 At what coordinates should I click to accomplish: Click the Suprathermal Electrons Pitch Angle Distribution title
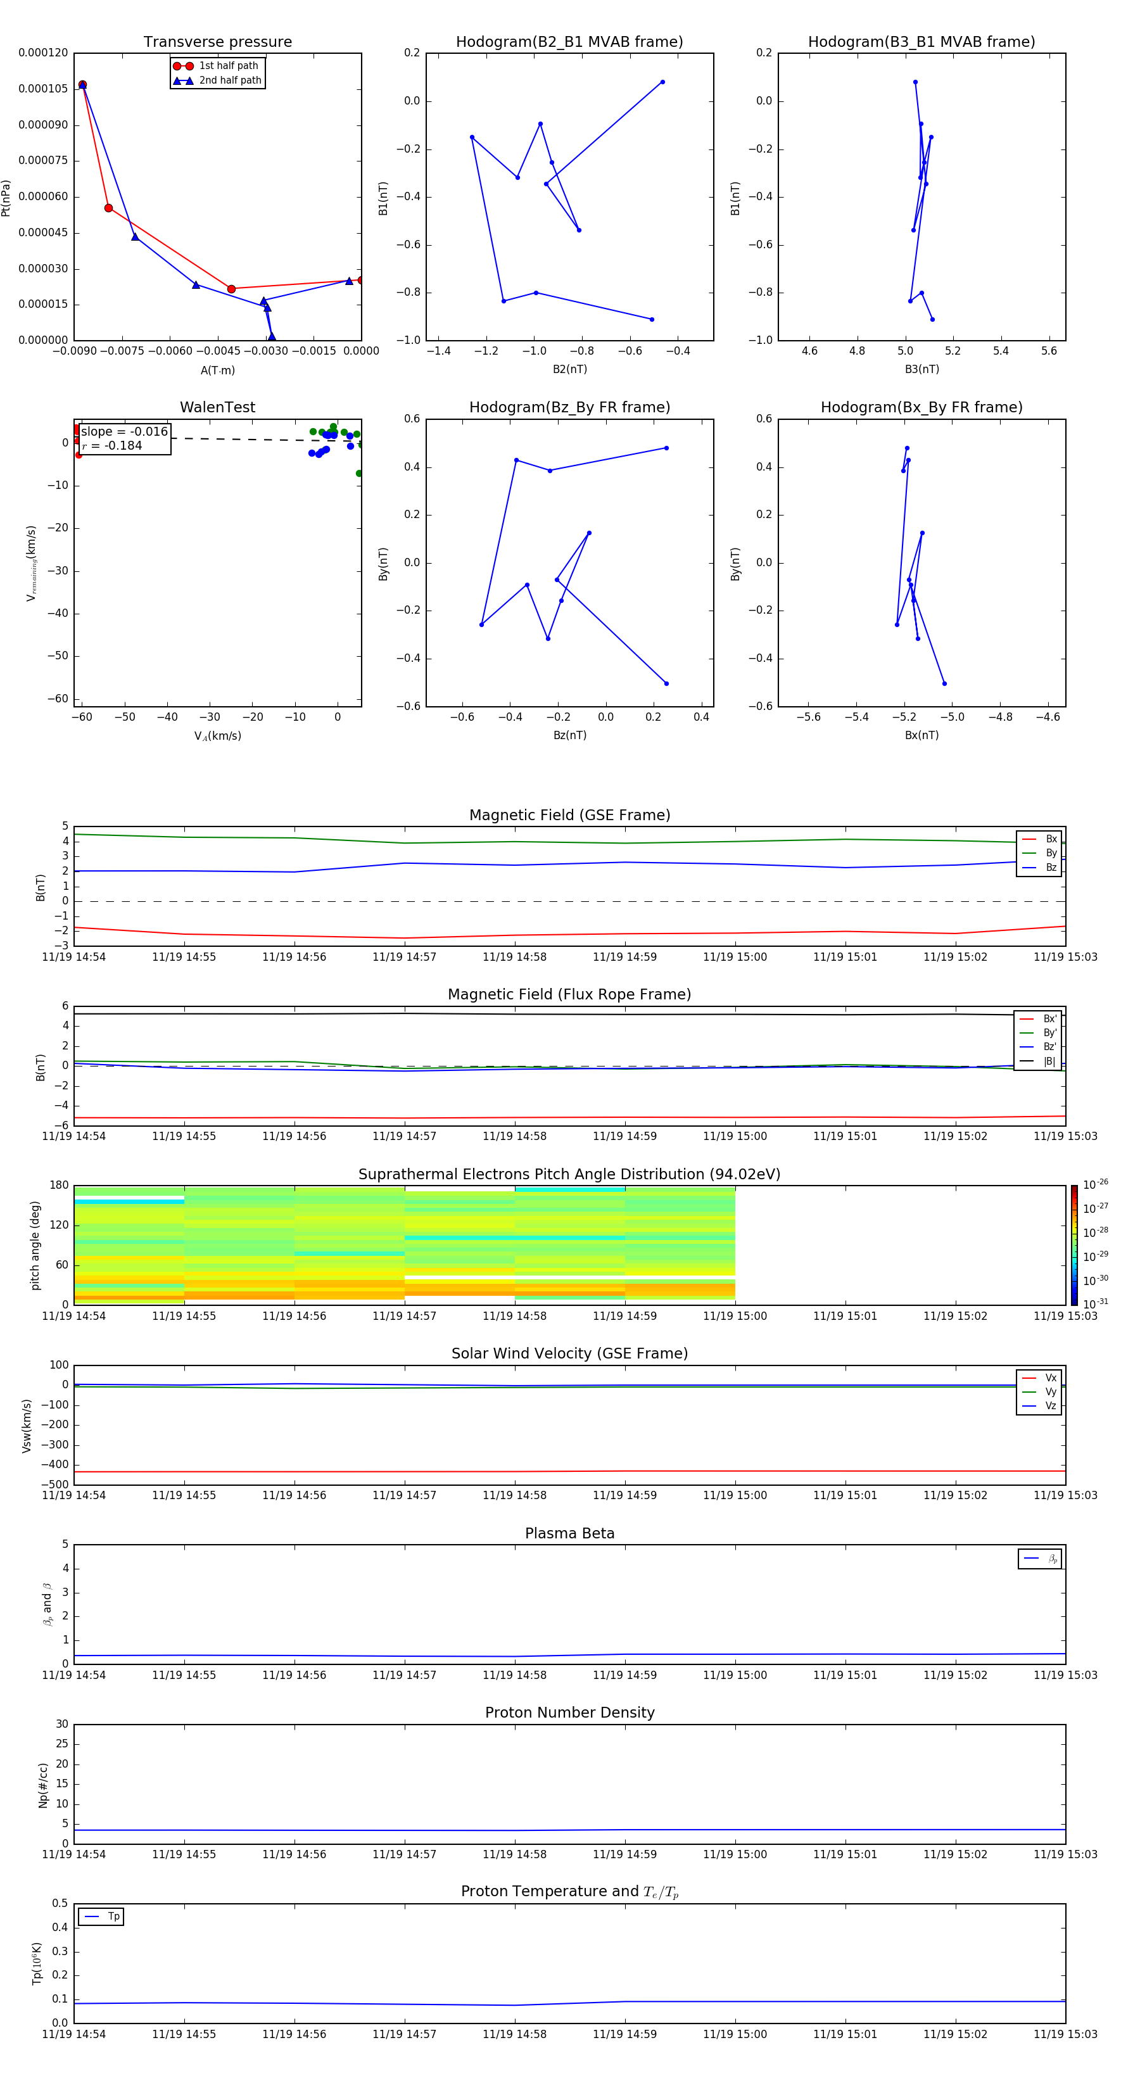569,1174
